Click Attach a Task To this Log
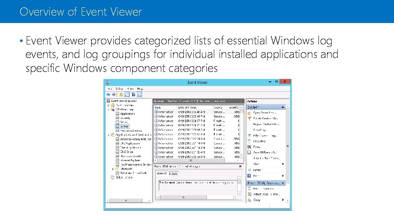Image resolution: width=394 pixels, height=222 pixels. 266,158
